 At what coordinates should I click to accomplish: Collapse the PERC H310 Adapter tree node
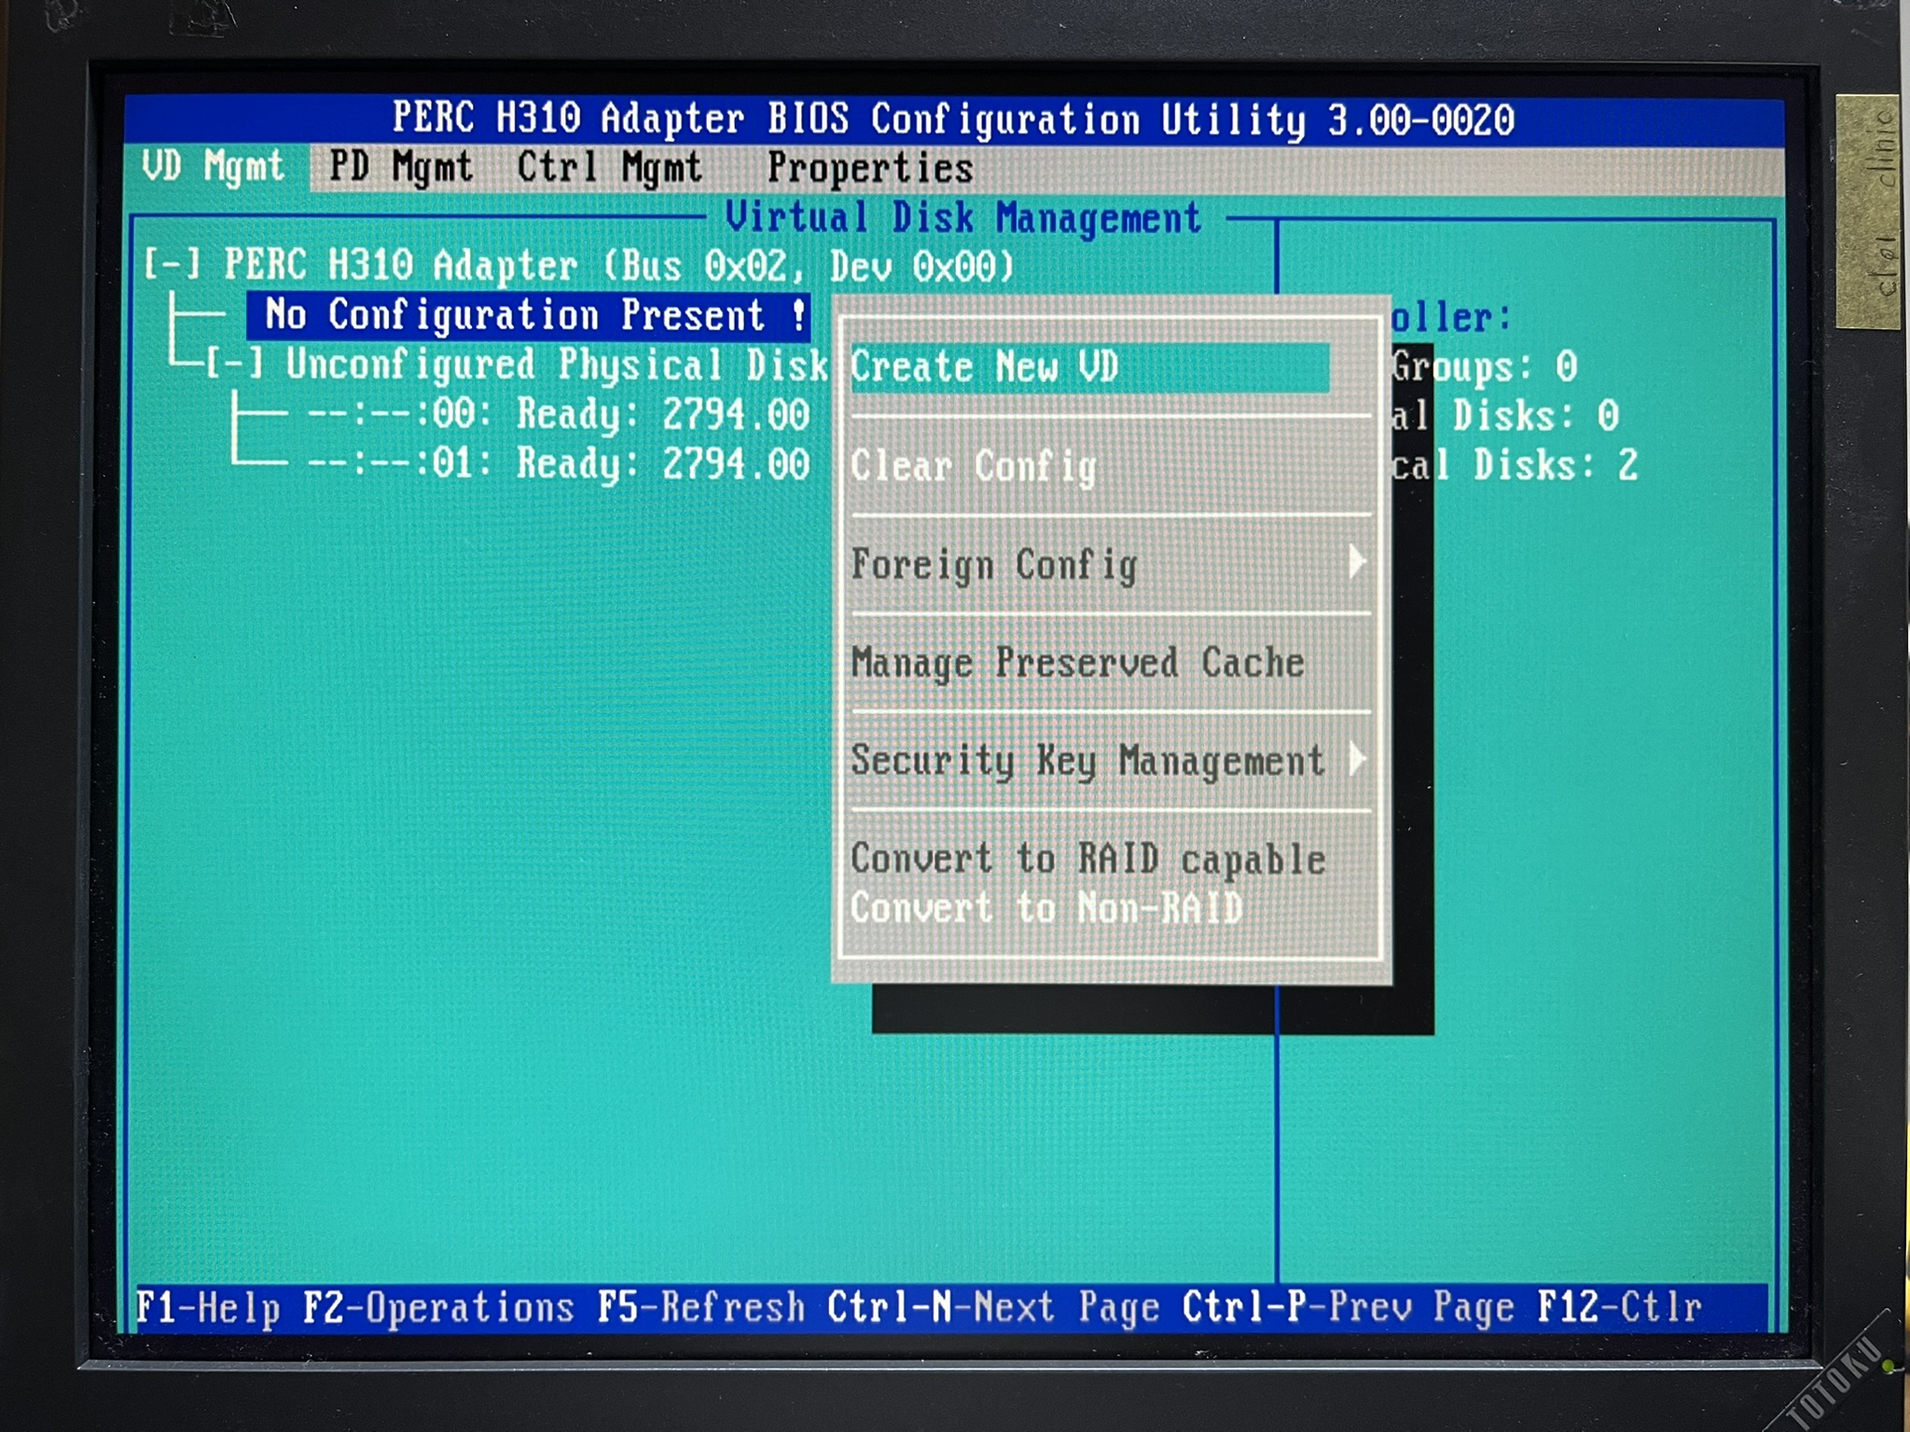pyautogui.click(x=172, y=265)
